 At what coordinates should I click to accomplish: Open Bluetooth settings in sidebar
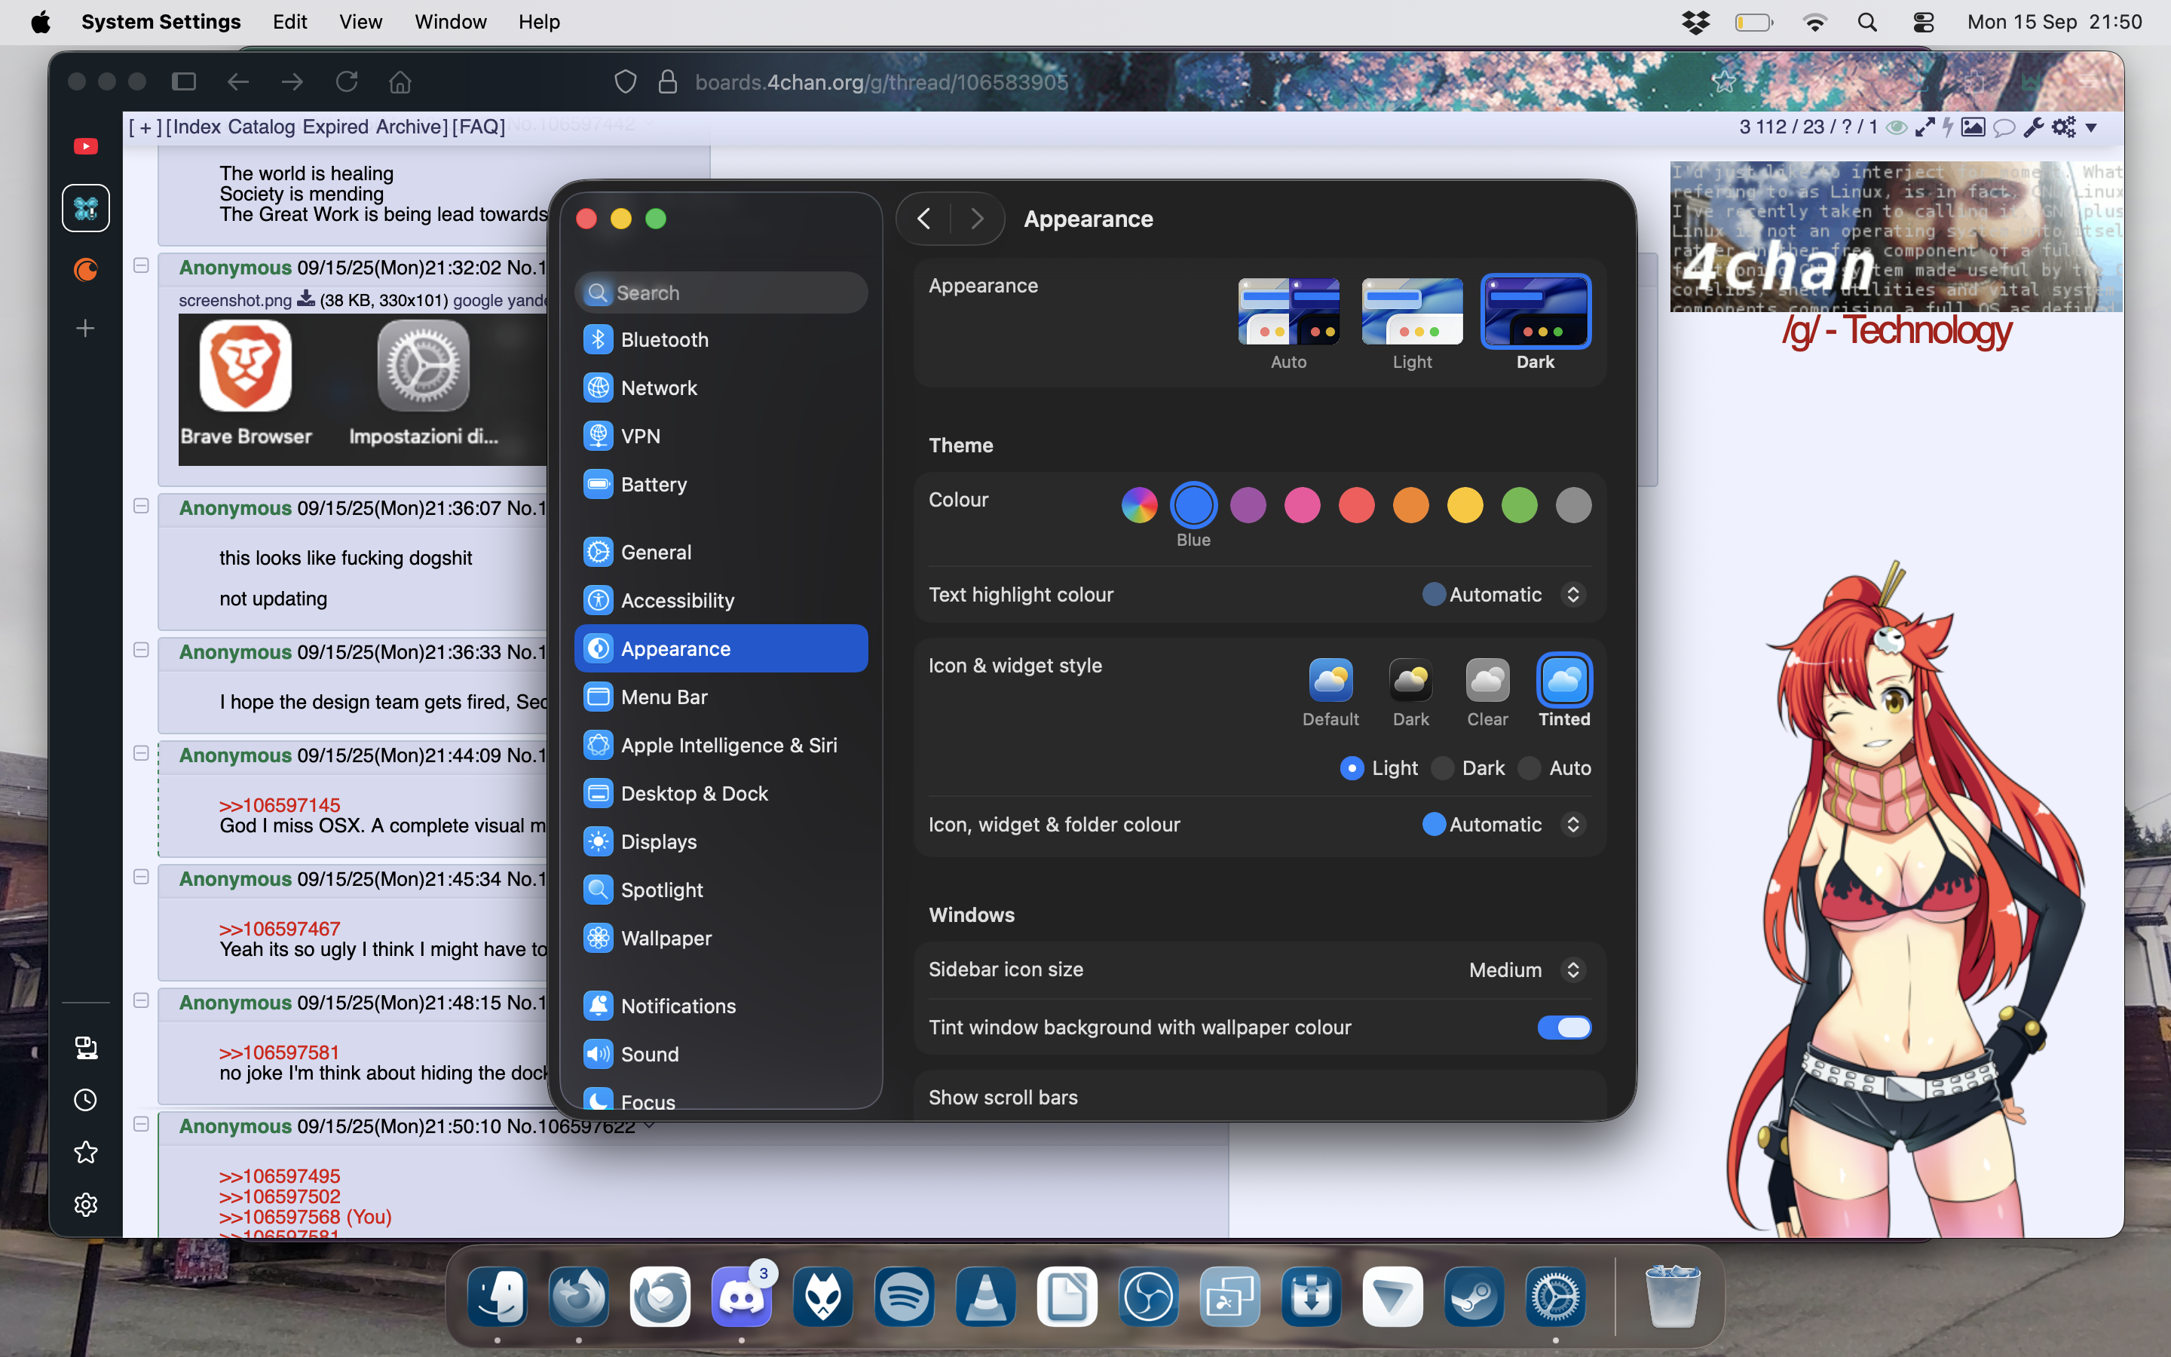pos(721,339)
